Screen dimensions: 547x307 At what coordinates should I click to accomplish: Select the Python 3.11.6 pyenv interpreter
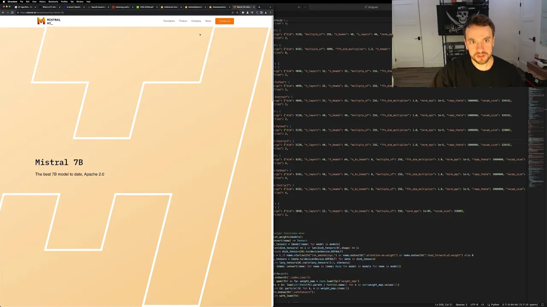[520, 304]
